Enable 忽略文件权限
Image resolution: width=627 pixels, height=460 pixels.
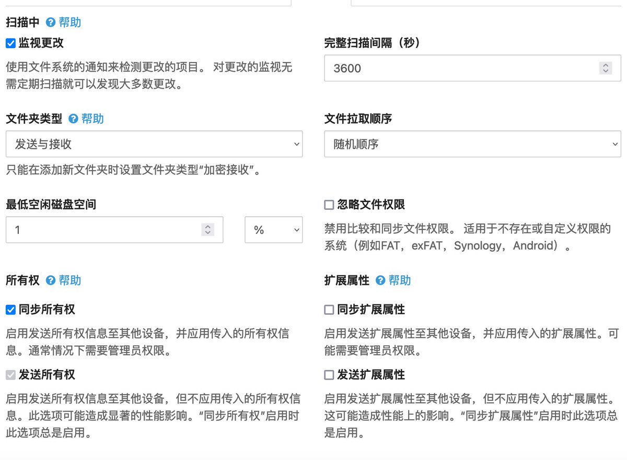pyautogui.click(x=329, y=205)
